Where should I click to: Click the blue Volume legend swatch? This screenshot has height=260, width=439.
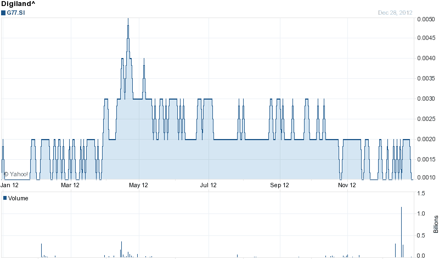(5, 198)
